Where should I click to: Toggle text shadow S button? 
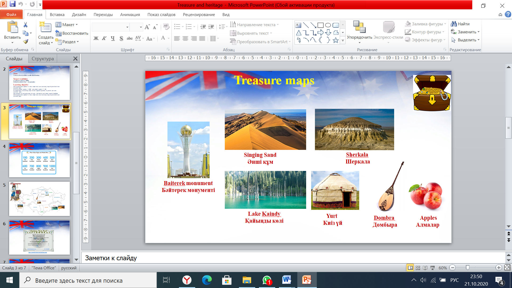click(121, 39)
